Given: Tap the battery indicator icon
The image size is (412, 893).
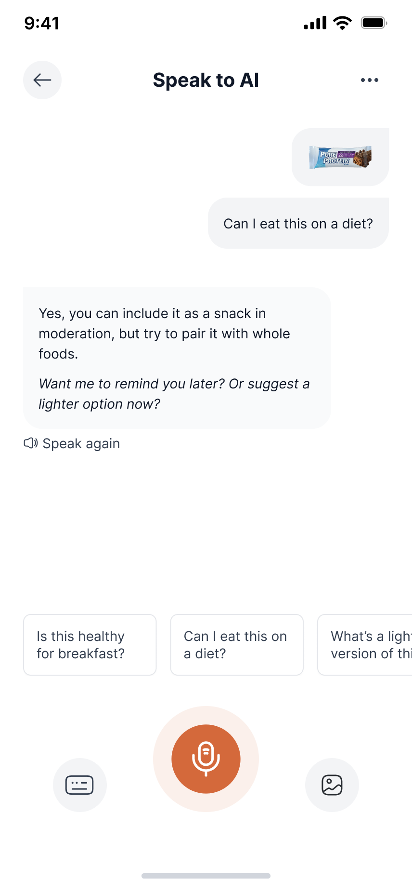Looking at the screenshot, I should pos(374,23).
